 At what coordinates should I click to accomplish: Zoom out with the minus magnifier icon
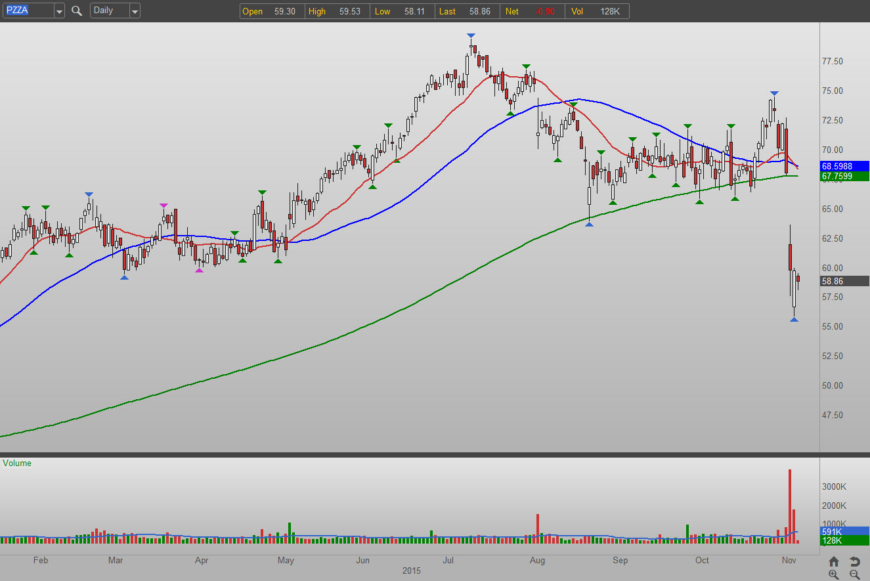(x=855, y=574)
